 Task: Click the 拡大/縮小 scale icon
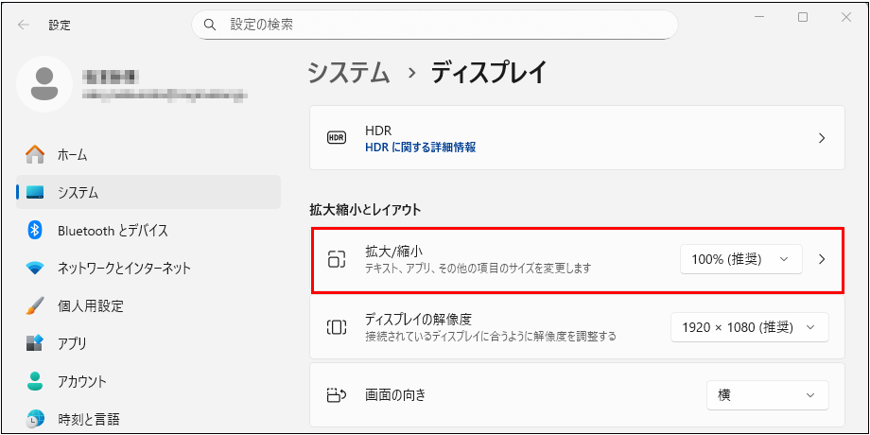[336, 259]
